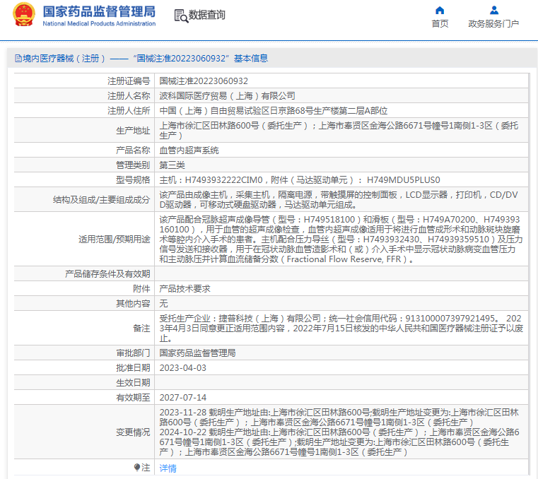Select expiry date 2027-07-14
The width and height of the screenshot is (538, 479).
(x=183, y=397)
